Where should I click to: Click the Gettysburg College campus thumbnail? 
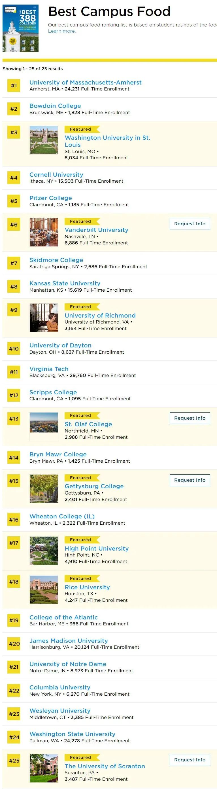coord(44,489)
